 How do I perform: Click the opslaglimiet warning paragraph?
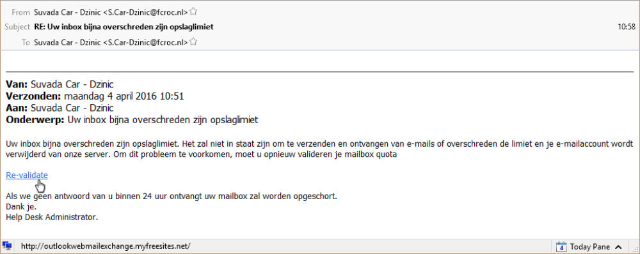(x=319, y=149)
